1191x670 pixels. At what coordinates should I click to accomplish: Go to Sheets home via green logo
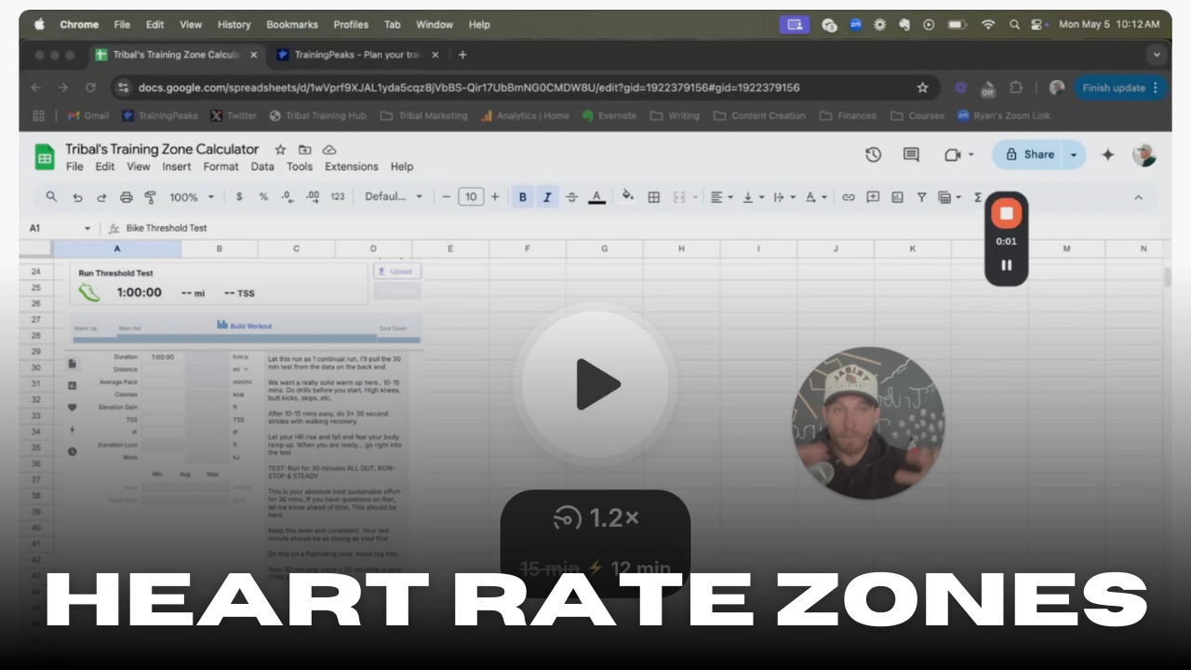click(x=45, y=156)
